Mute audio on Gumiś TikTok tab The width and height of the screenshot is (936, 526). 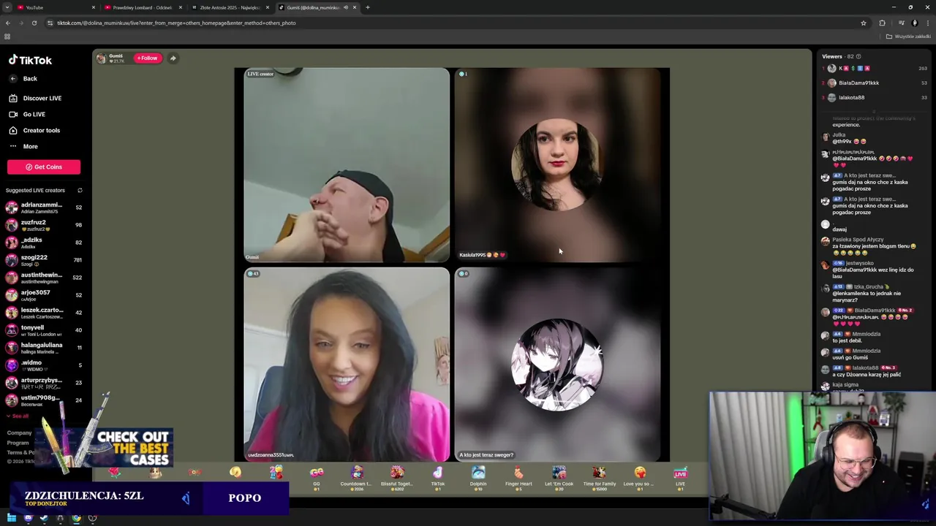coord(346,7)
